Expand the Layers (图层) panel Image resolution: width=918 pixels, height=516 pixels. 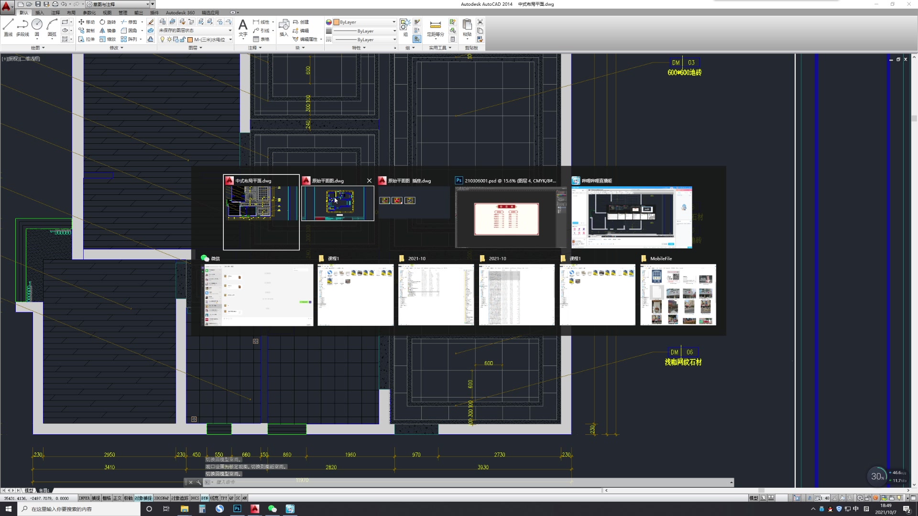click(x=195, y=48)
